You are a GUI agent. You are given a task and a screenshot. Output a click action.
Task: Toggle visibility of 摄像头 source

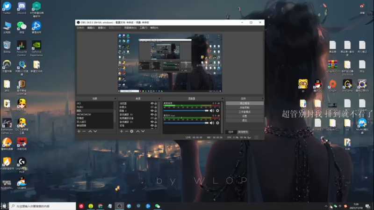click(152, 107)
